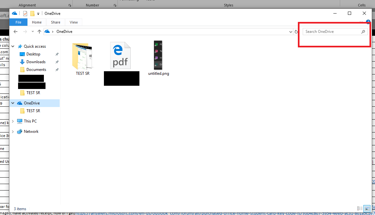
Task: Collapse the Quick access tree node
Action: pyautogui.click(x=13, y=46)
